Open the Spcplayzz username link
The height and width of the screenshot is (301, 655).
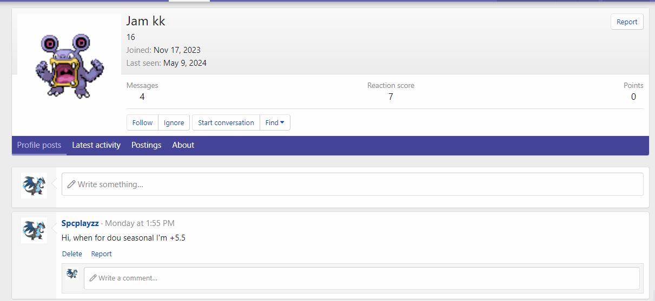click(x=80, y=223)
